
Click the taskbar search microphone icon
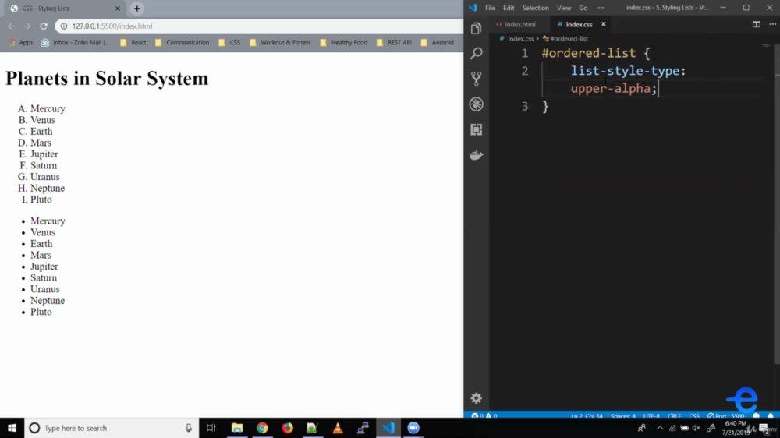point(189,428)
